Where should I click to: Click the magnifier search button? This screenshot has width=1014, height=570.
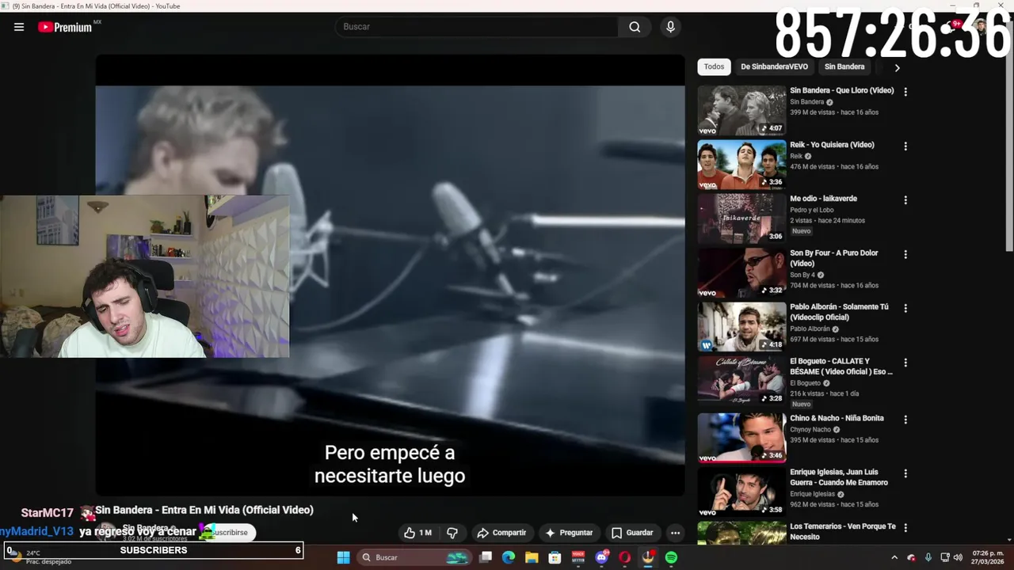pos(635,27)
